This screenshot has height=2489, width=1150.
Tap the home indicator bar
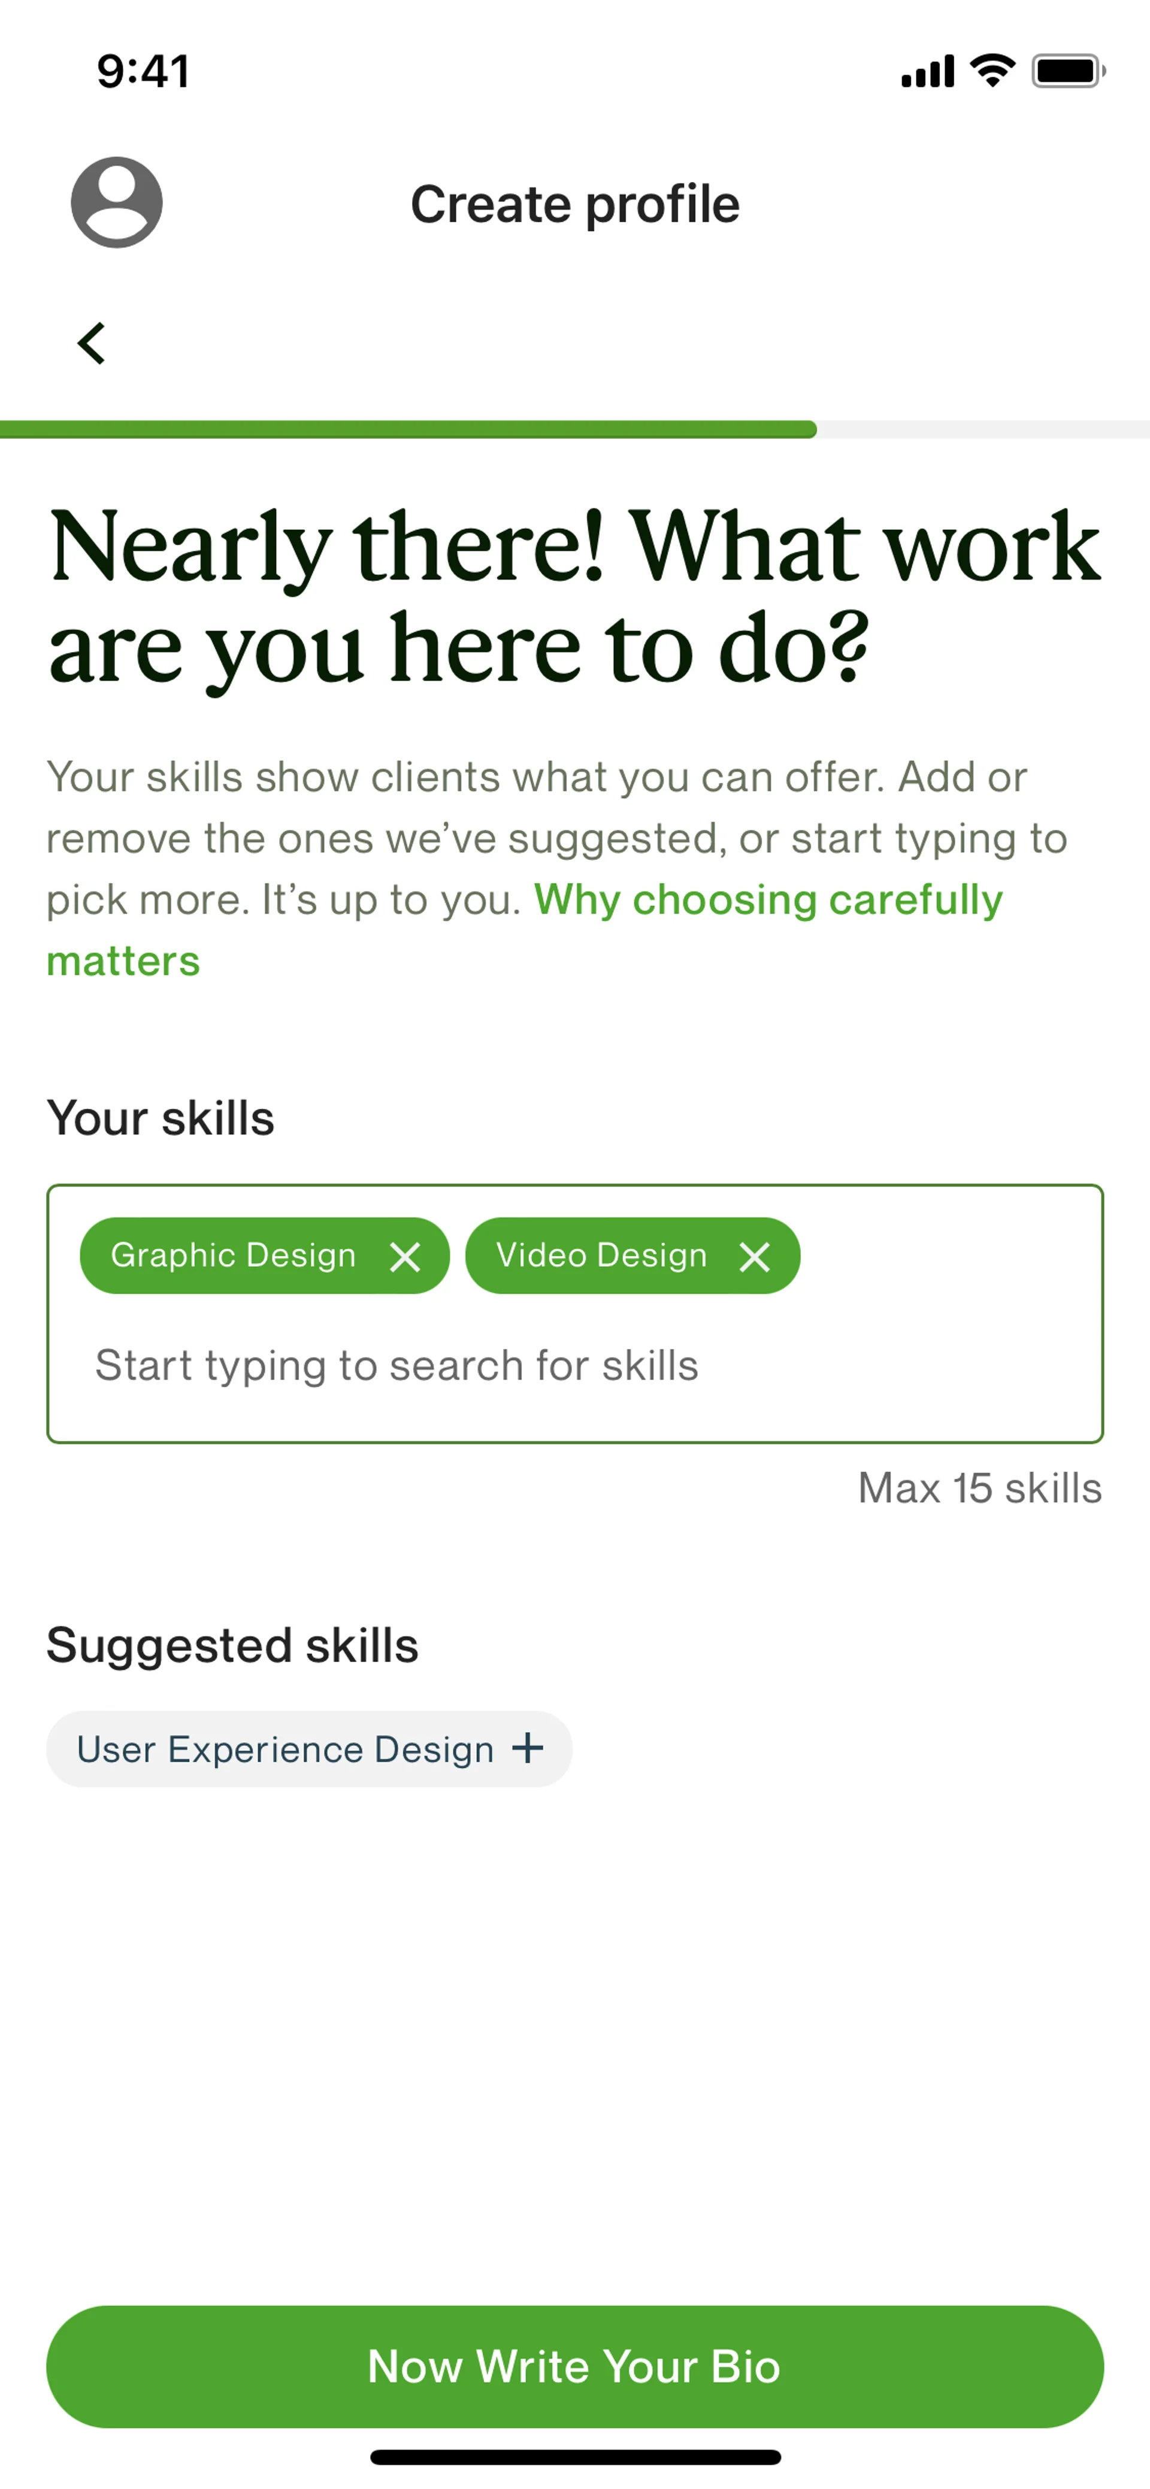click(575, 2457)
